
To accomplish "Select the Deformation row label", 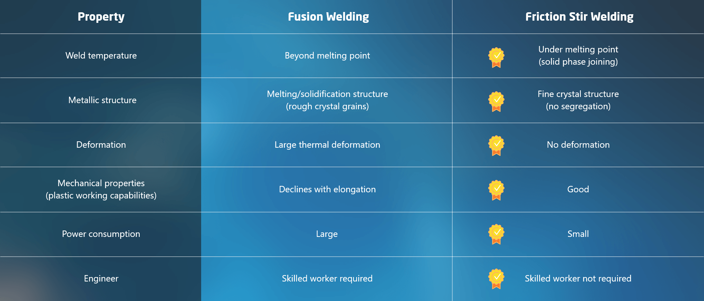I will [x=101, y=145].
